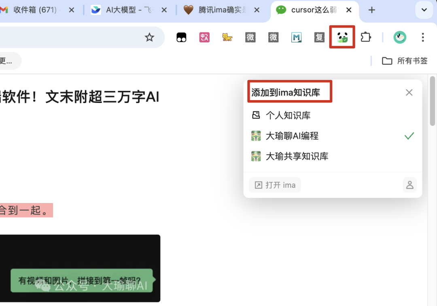Bookmark this page with the star icon

[149, 37]
